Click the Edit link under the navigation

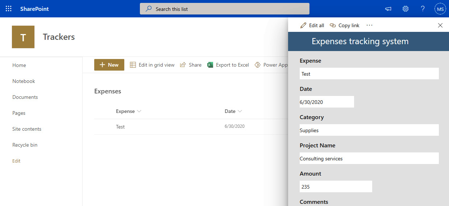pyautogui.click(x=16, y=161)
